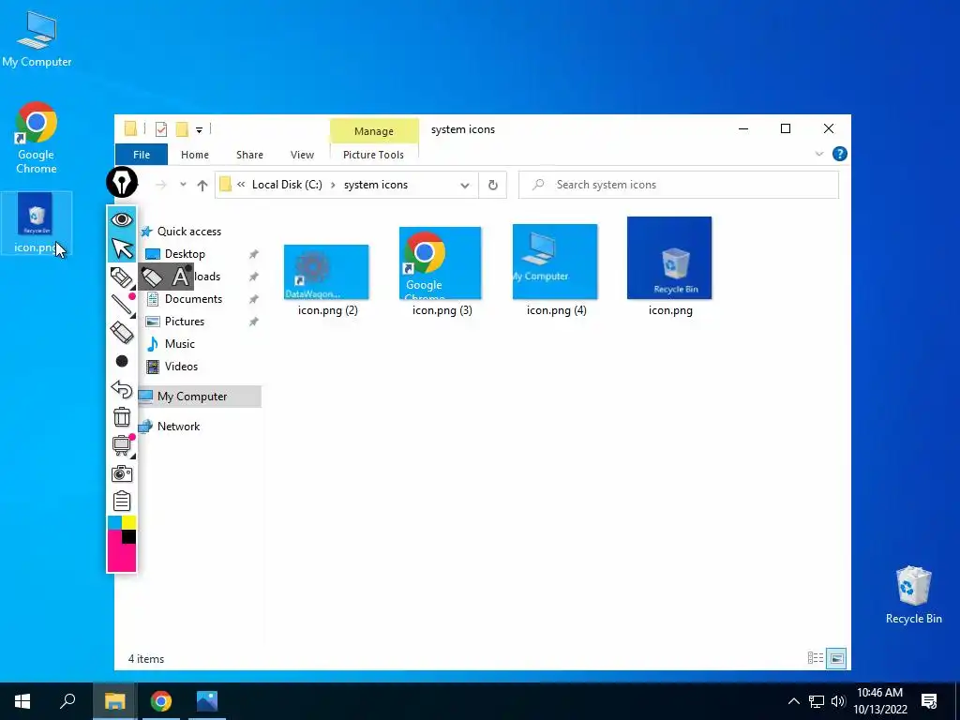
Task: Open address bar previous locations dropdown
Action: click(465, 185)
